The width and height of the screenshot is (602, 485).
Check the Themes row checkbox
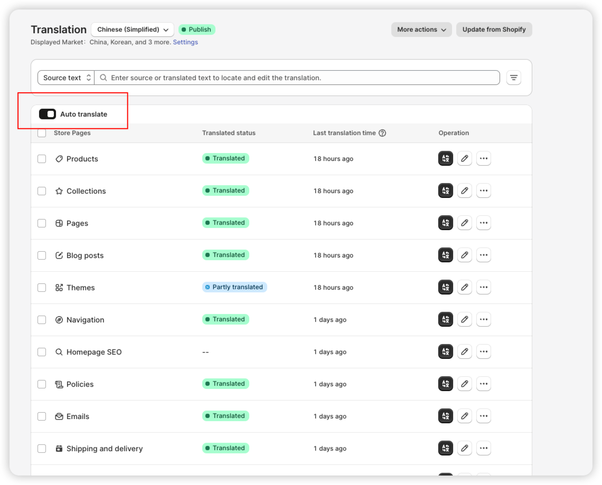click(42, 288)
